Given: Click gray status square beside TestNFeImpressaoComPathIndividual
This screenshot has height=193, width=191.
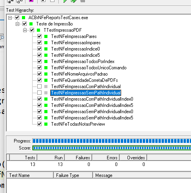Looking at the screenshot, I should 46,87.
